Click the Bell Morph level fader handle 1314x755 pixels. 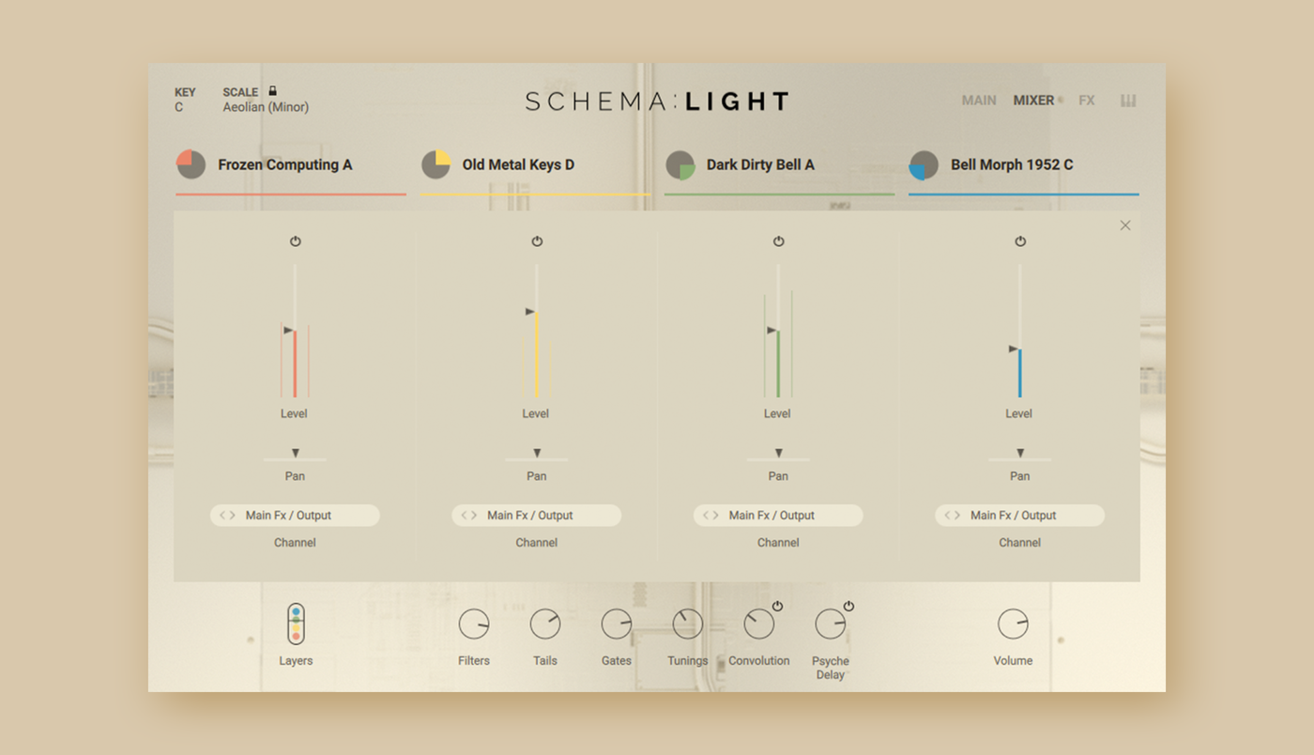[1015, 348]
